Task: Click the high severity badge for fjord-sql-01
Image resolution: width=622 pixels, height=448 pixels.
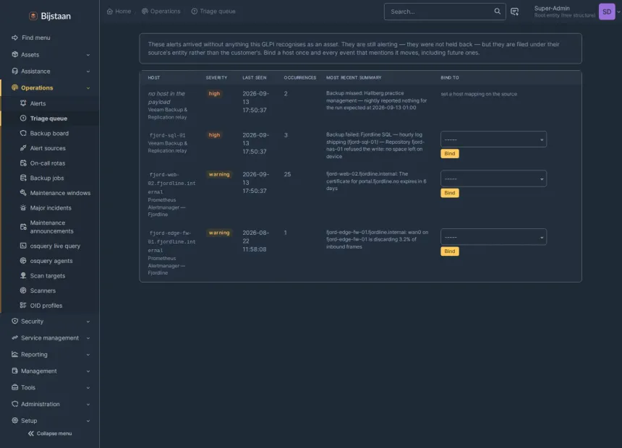Action: [x=214, y=135]
